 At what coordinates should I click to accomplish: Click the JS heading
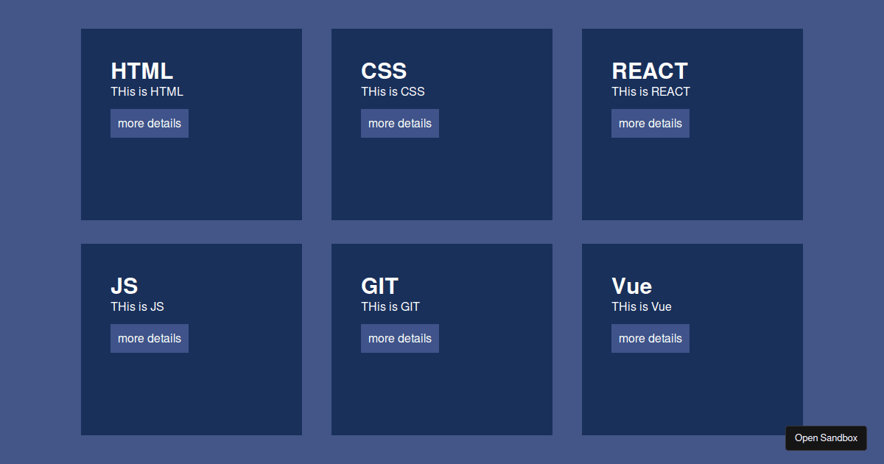click(124, 286)
